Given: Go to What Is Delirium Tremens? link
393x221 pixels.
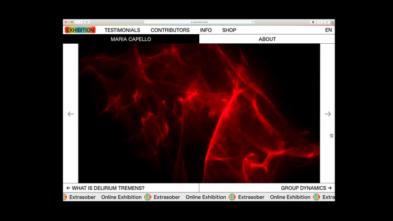Looking at the screenshot, I should [106, 188].
